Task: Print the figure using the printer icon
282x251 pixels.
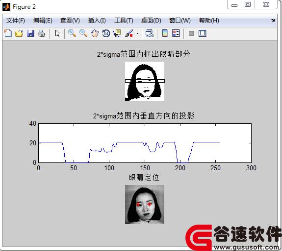Action: pyautogui.click(x=42, y=33)
